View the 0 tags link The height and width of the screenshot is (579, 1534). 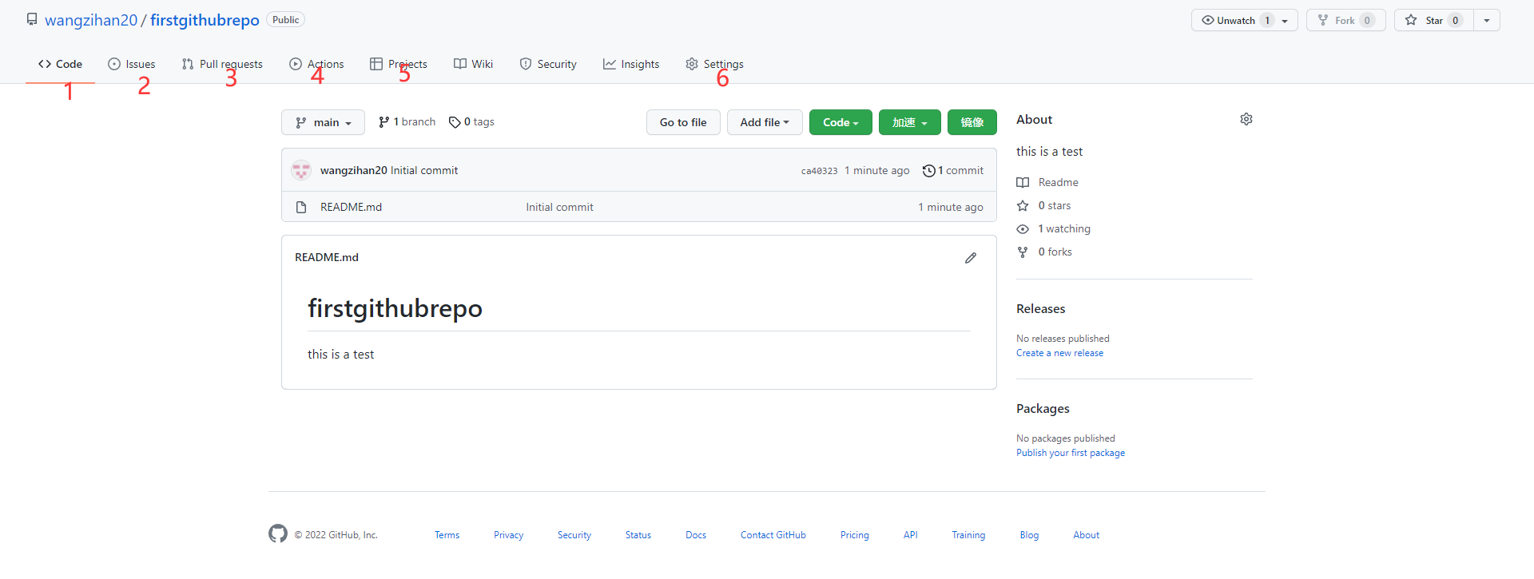coord(471,121)
